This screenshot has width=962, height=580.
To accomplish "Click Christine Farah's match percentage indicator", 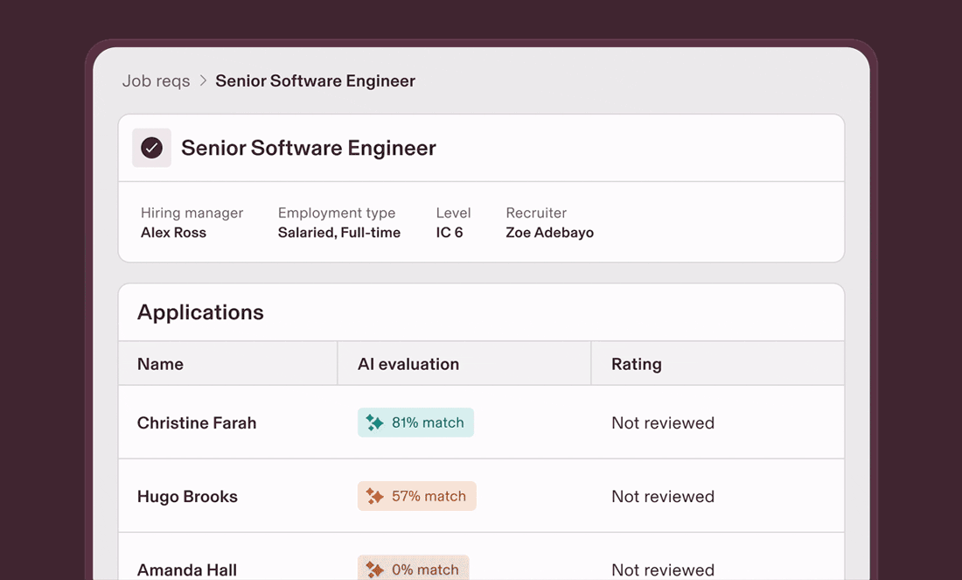I will click(426, 422).
